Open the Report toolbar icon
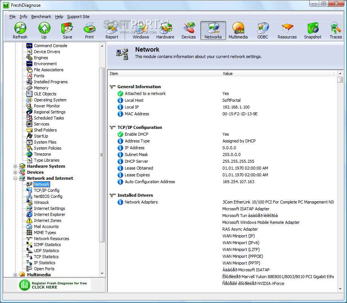Screen dimensions: 347x303 pyautogui.click(x=112, y=31)
